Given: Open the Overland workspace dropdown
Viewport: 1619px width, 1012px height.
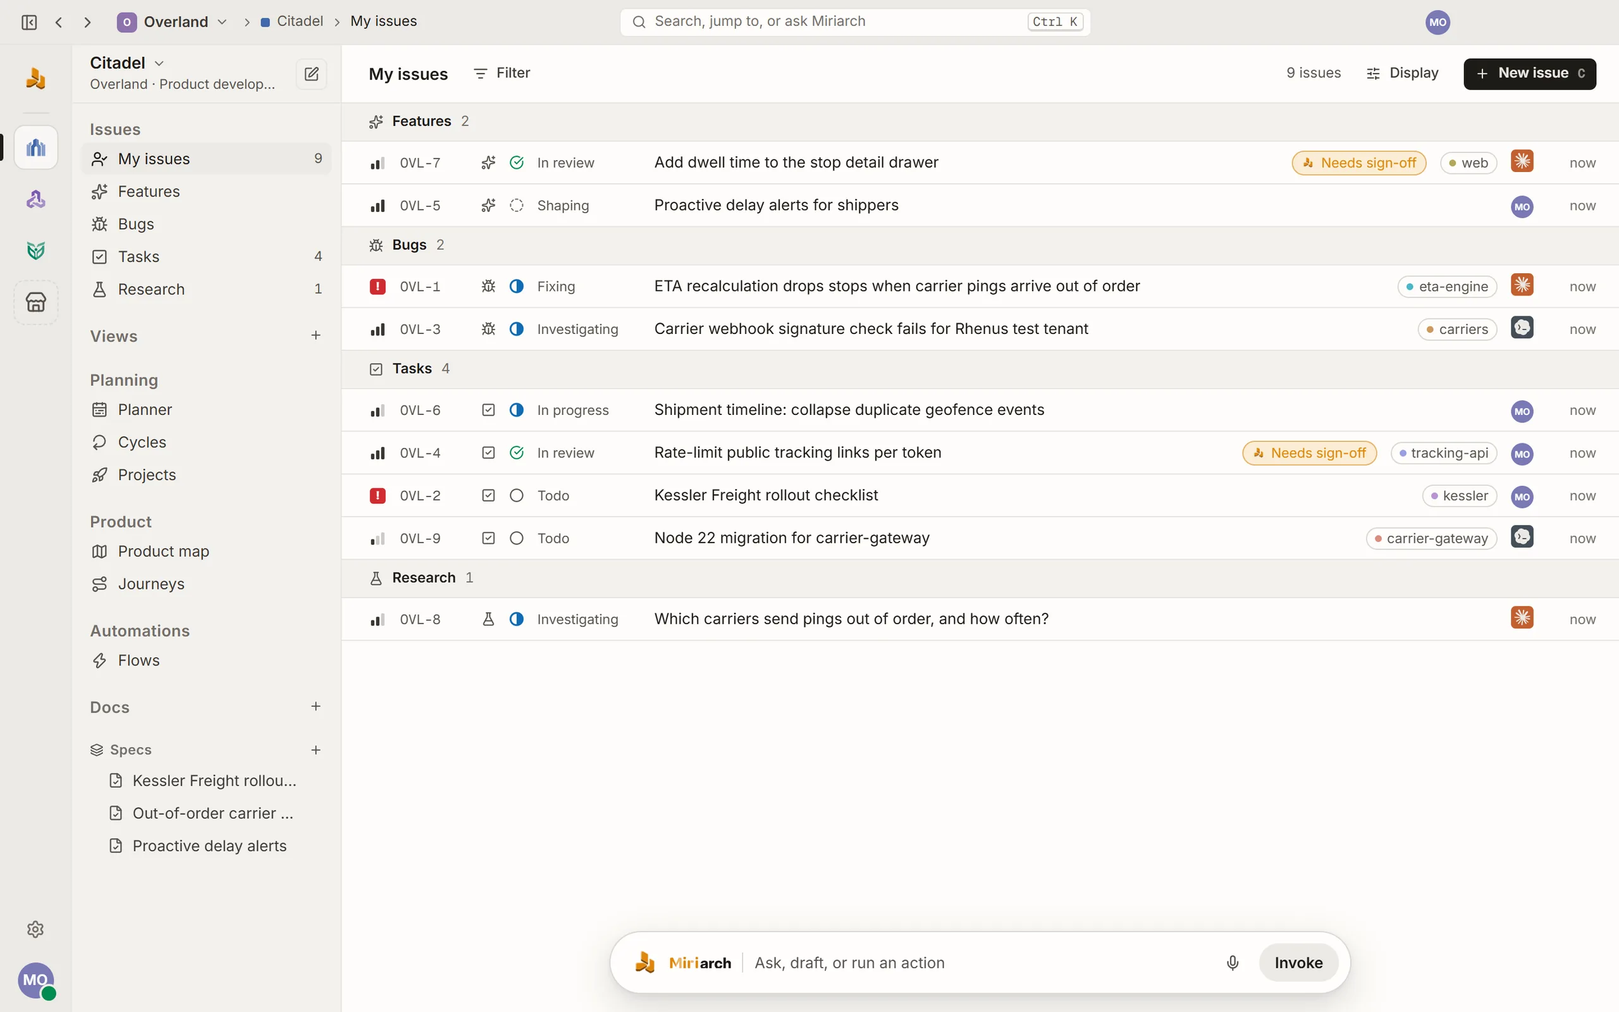Looking at the screenshot, I should [x=172, y=22].
